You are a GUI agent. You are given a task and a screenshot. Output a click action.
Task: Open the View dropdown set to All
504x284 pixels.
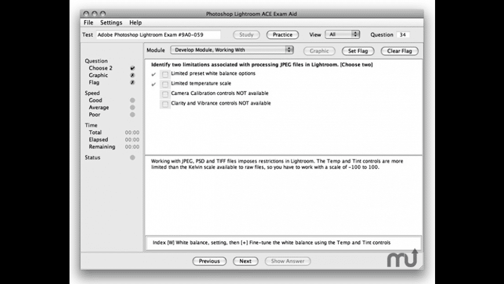(x=342, y=34)
